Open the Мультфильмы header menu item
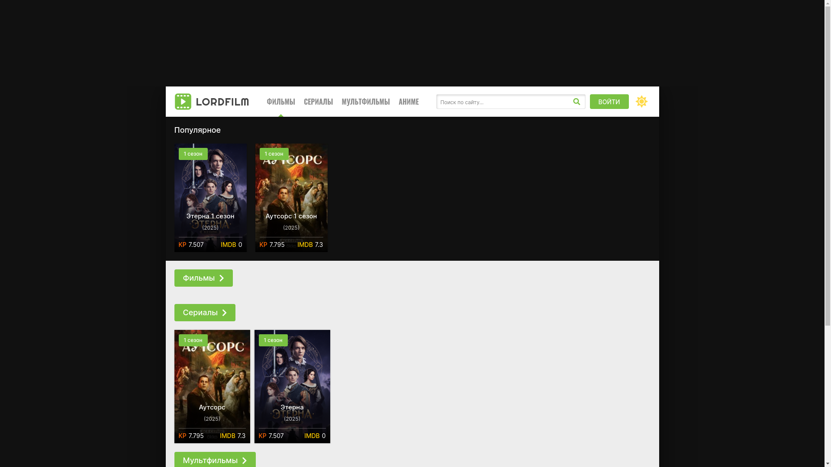 tap(365, 102)
